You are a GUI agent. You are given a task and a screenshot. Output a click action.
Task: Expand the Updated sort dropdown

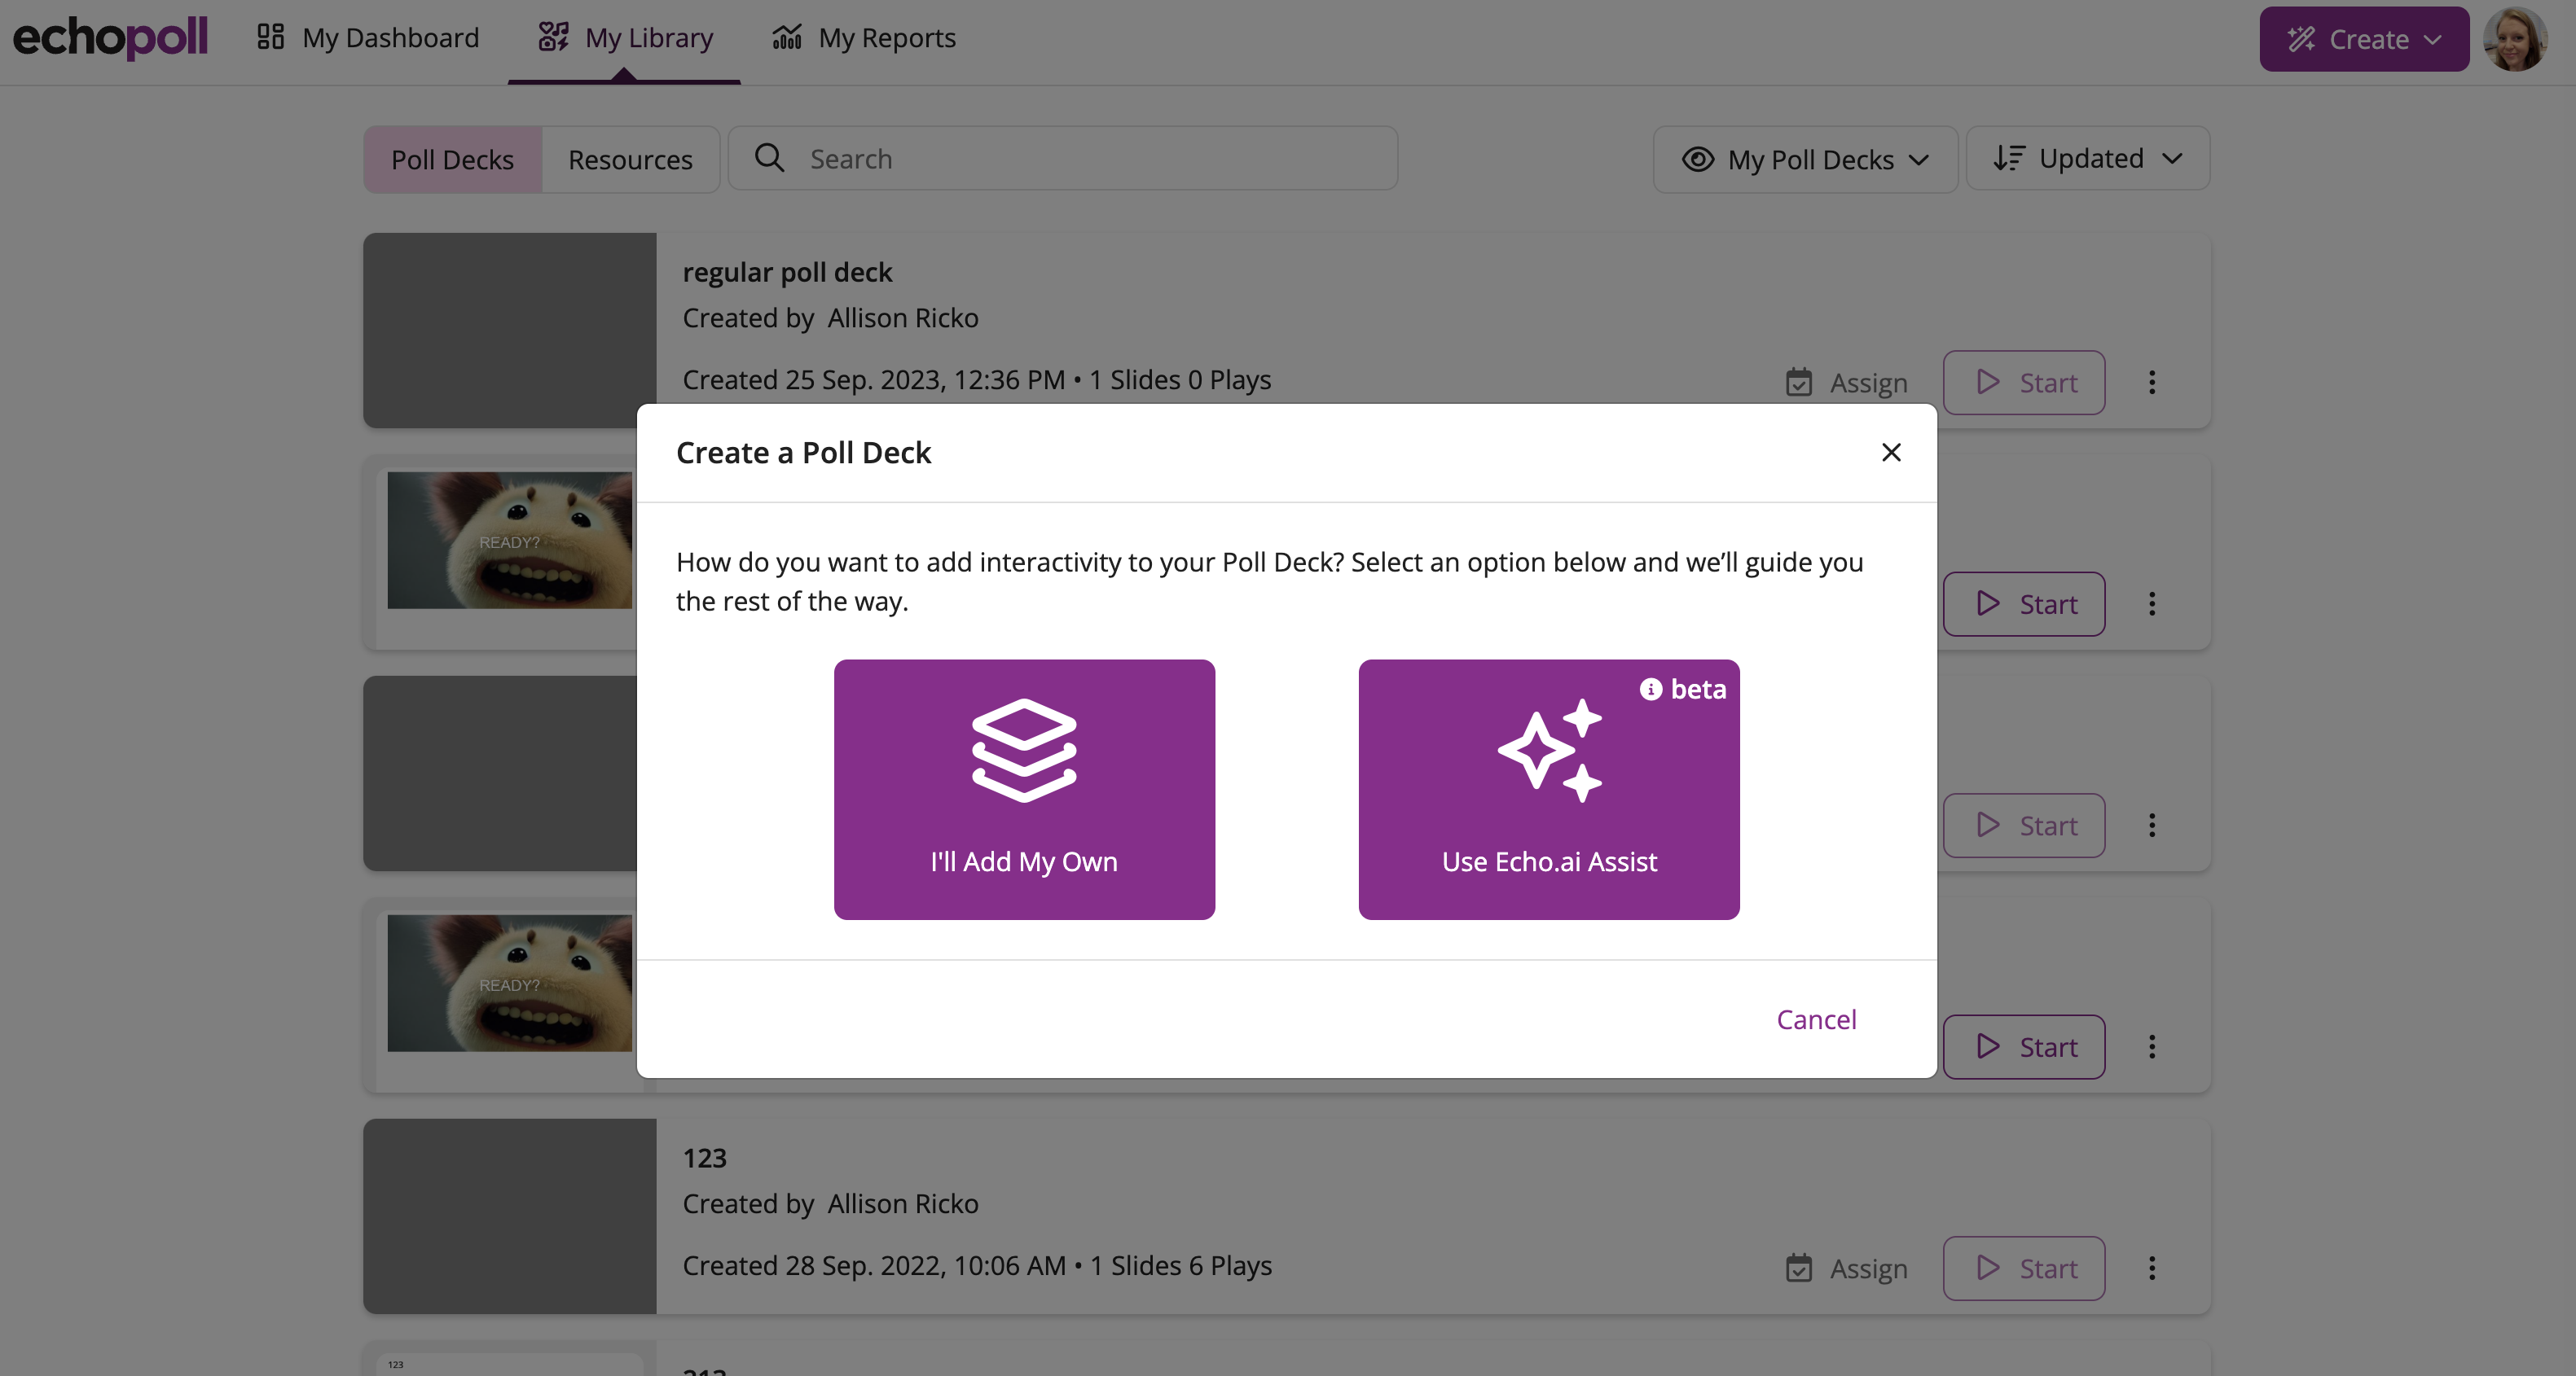pyautogui.click(x=2088, y=158)
